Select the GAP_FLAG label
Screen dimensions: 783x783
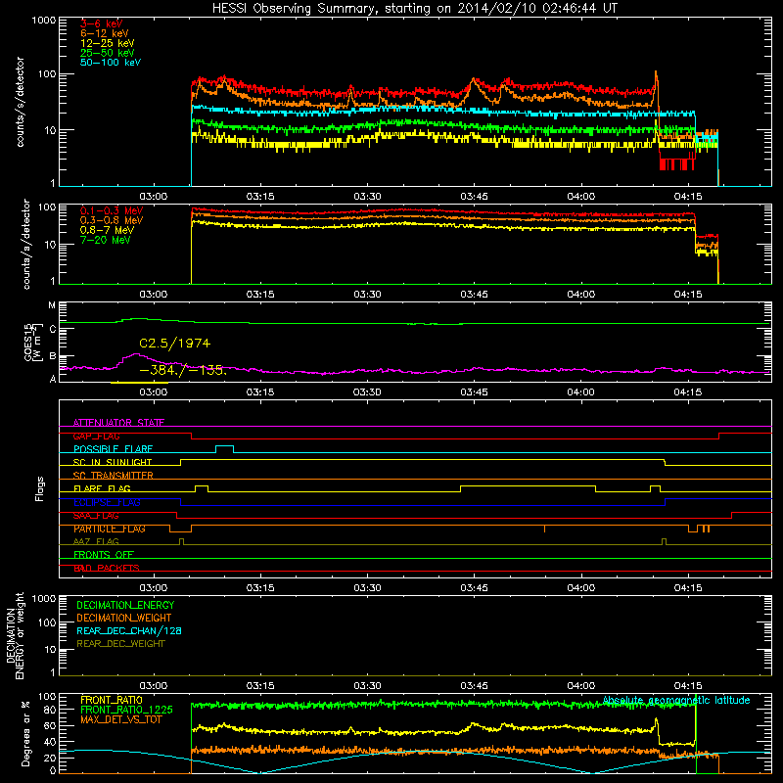96,436
